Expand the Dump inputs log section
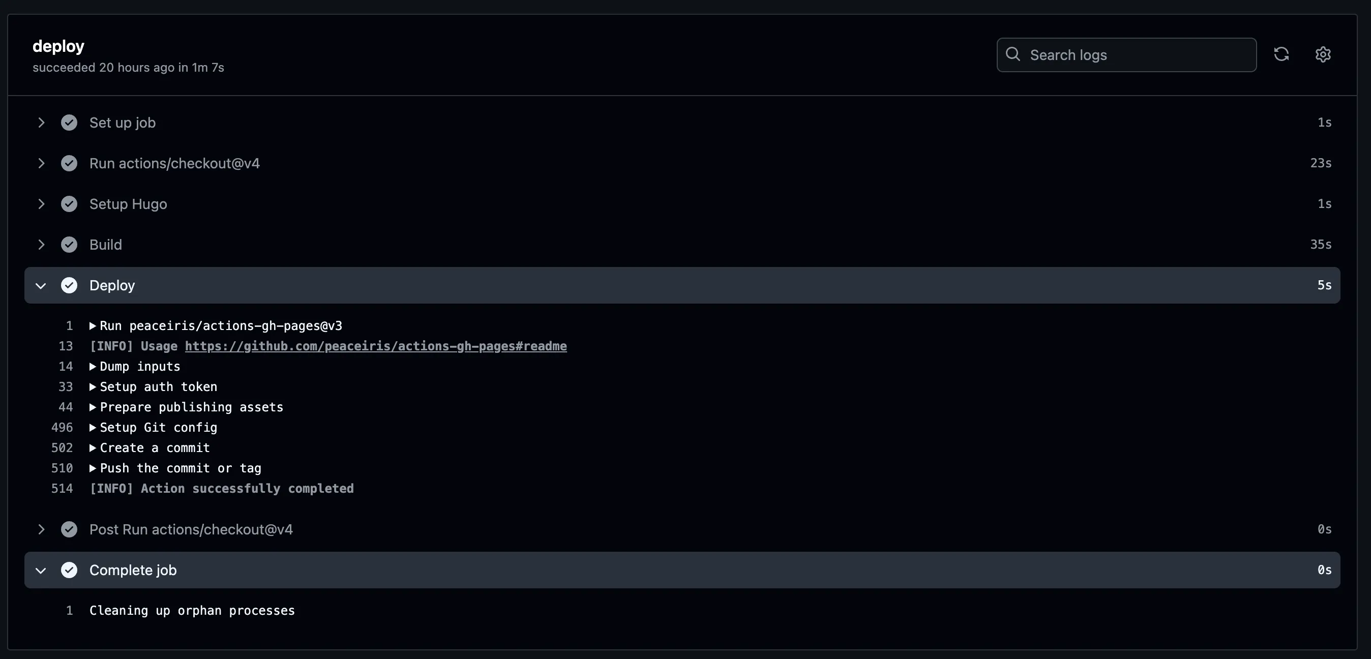This screenshot has height=659, width=1371. tap(93, 366)
